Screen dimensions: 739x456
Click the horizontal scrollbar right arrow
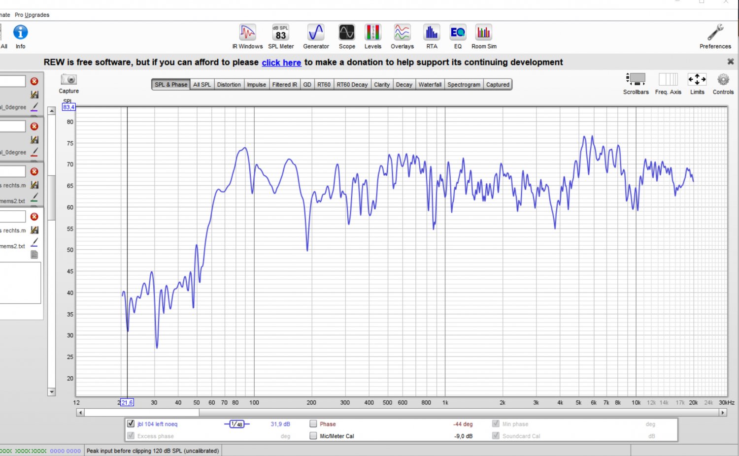pos(723,413)
